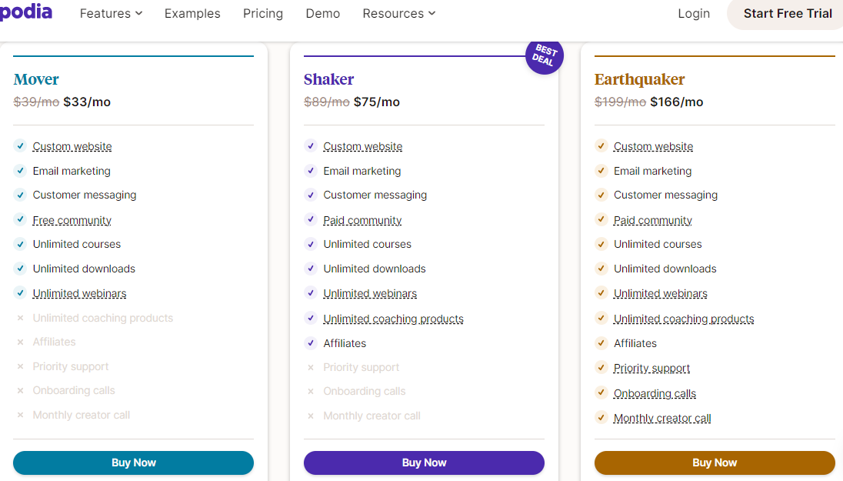This screenshot has height=481, width=843.
Task: Click the crossed-out $89/mo price
Action: pyautogui.click(x=327, y=102)
